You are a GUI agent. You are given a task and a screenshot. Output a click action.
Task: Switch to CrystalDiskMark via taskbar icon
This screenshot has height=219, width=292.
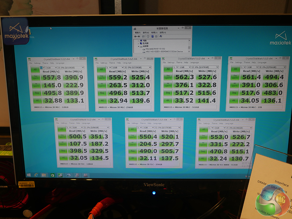(x=60, y=175)
